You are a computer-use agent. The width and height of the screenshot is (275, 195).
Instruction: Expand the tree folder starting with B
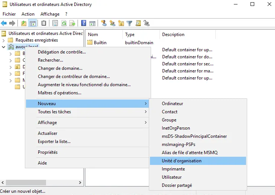coord(10,54)
